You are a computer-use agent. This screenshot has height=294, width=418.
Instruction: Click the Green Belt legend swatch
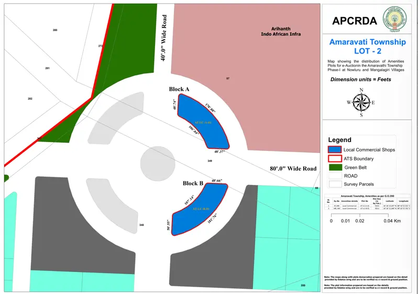[x=335, y=167]
